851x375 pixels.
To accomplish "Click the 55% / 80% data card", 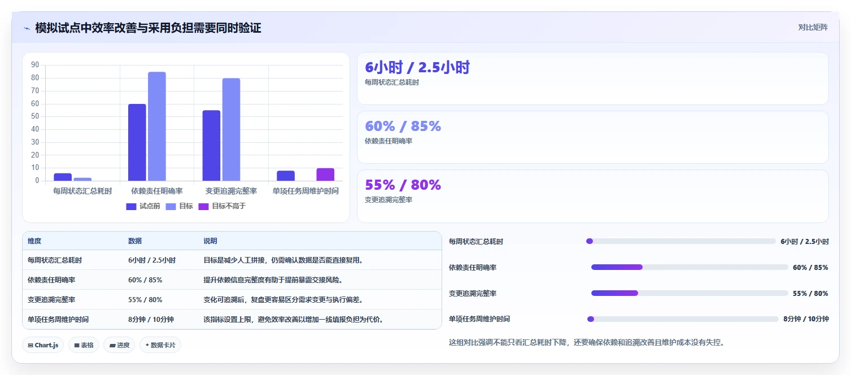I will 593,196.
